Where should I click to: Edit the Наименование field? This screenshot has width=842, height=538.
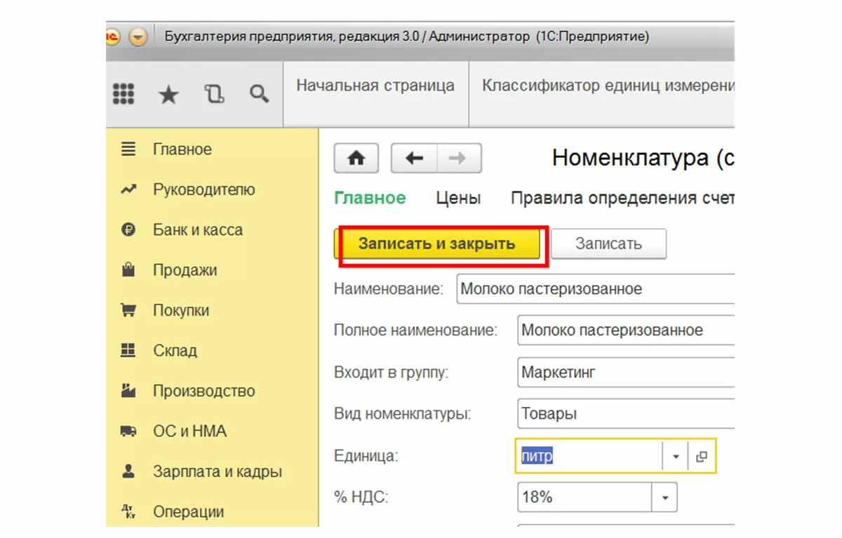(595, 289)
